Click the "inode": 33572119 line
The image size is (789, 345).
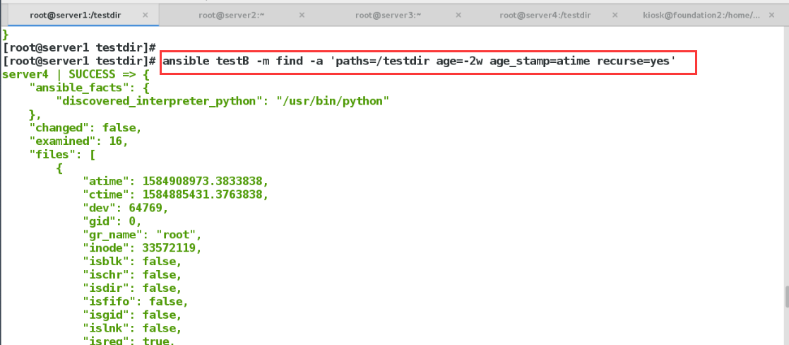[x=143, y=247]
